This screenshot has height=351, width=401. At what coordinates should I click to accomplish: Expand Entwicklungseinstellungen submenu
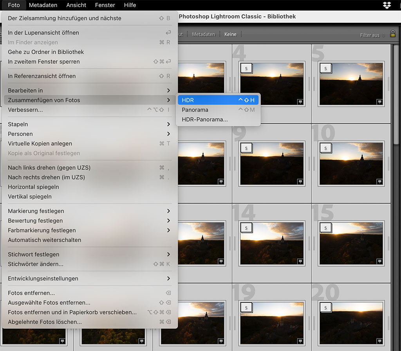tap(90, 279)
